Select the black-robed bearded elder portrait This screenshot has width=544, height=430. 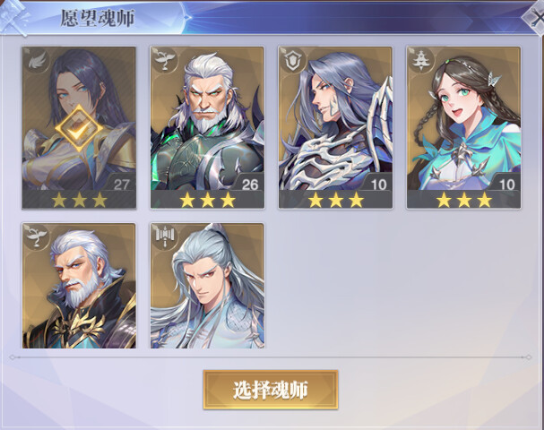[x=79, y=286]
